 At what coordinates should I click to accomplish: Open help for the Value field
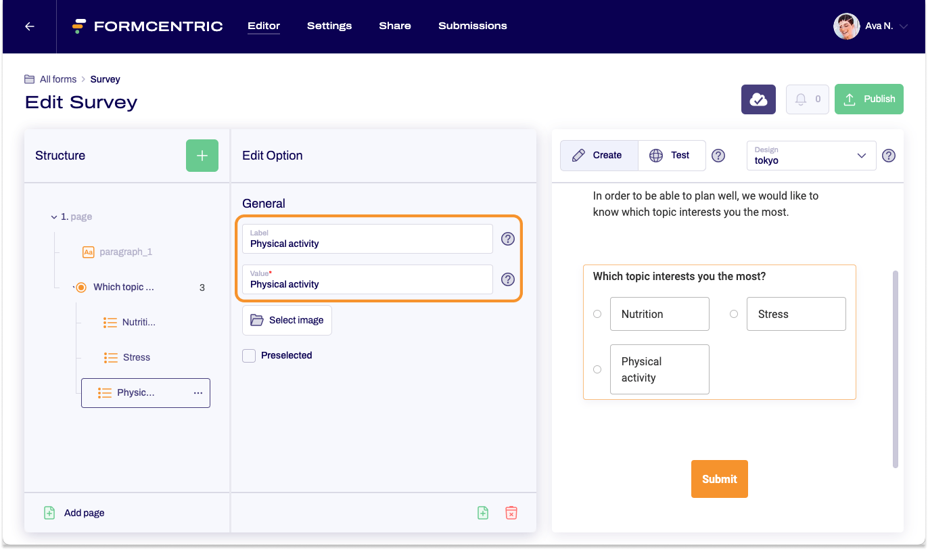508,279
